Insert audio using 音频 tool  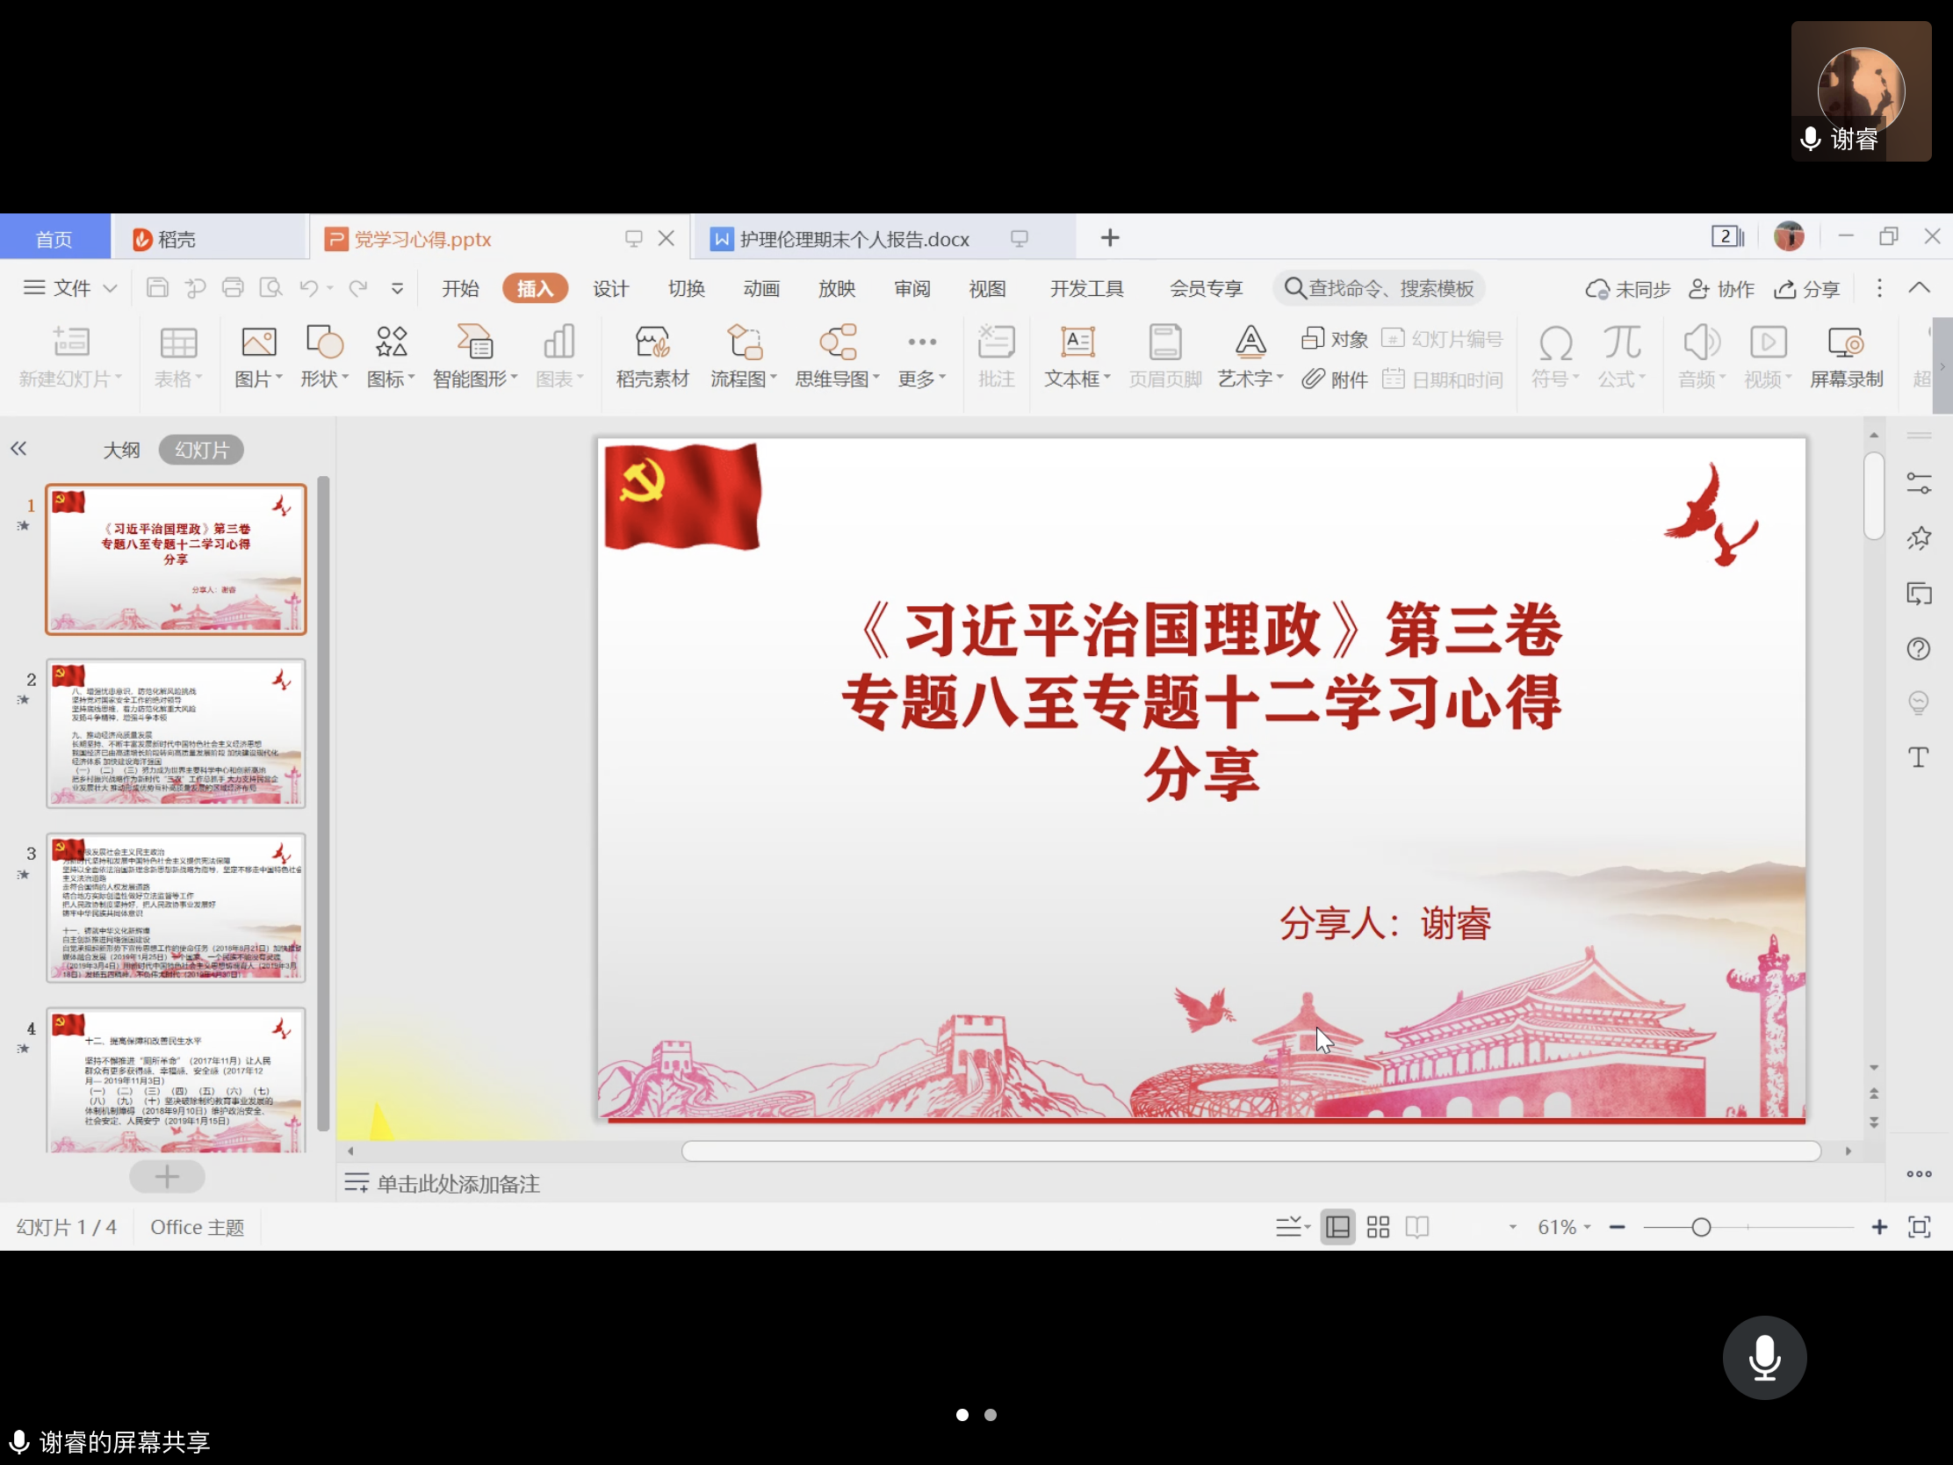(1699, 357)
